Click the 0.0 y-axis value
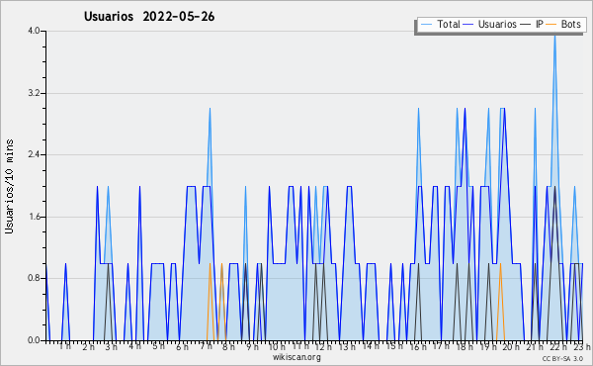Image resolution: width=593 pixels, height=366 pixels. (34, 340)
